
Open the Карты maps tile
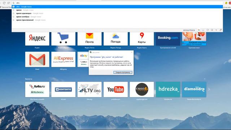pos(141,39)
